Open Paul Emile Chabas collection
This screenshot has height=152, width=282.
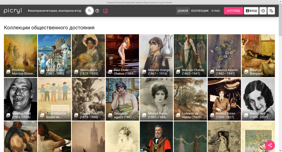[123, 56]
